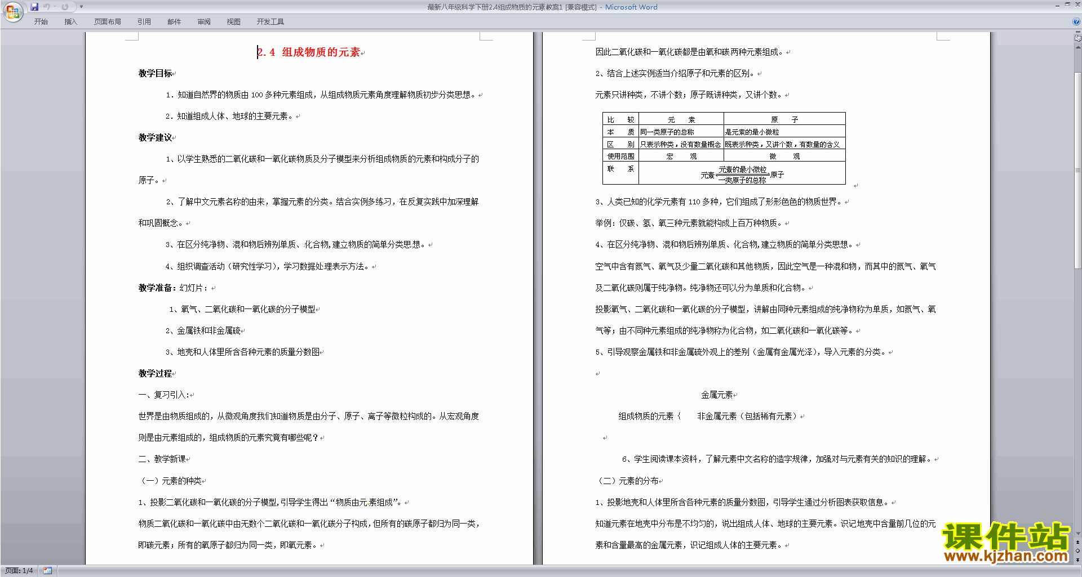The height and width of the screenshot is (577, 1082).
Task: Click the line 2、金属铁和非金属硫
Action: tap(203, 330)
